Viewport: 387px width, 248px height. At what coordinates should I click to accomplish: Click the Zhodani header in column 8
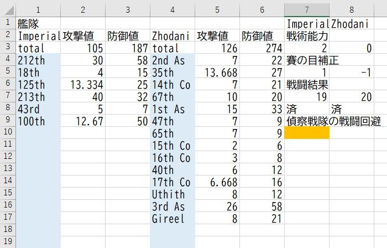pyautogui.click(x=352, y=23)
